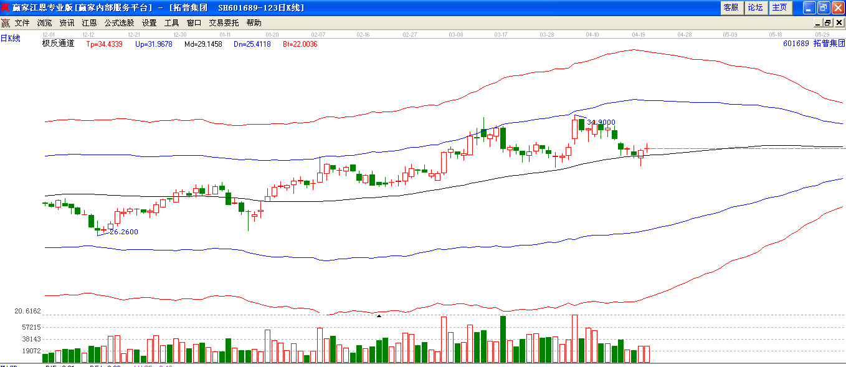
Task: Open the 资讯 menu
Action: click(67, 22)
